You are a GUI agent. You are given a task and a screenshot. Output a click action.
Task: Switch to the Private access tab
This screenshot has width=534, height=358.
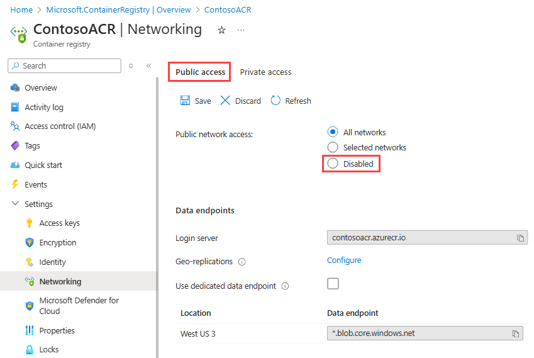click(x=265, y=72)
